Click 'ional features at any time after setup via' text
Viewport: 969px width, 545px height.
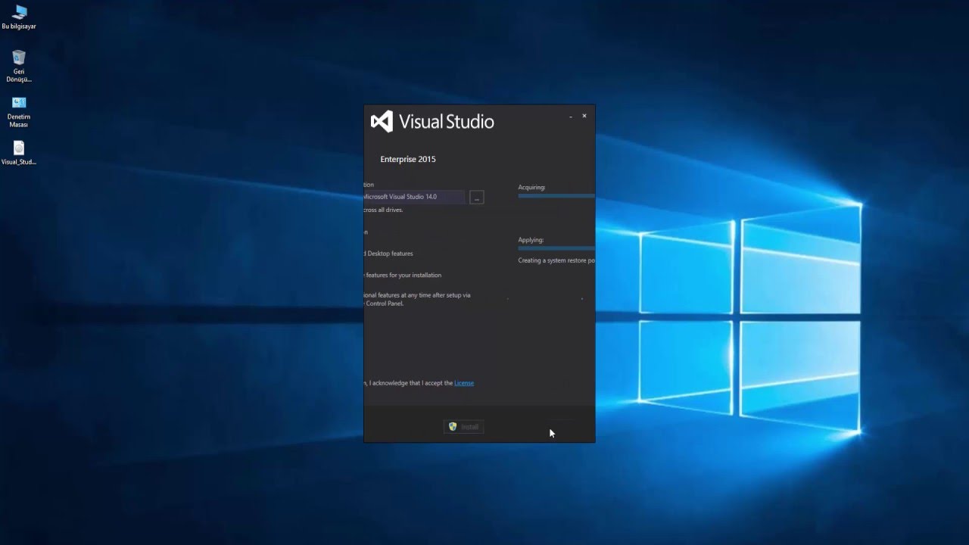point(417,295)
